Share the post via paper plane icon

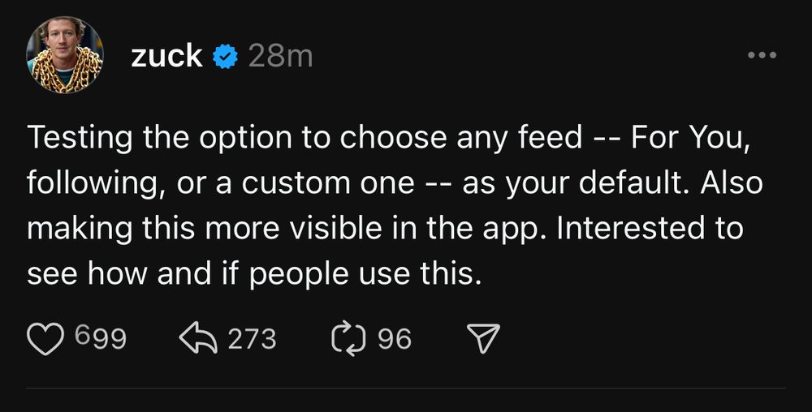pyautogui.click(x=484, y=338)
